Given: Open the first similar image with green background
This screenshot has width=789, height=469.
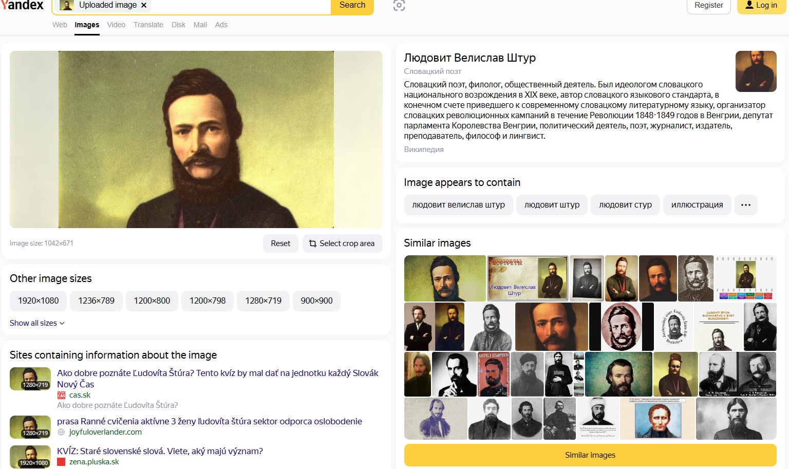Looking at the screenshot, I should tap(445, 278).
